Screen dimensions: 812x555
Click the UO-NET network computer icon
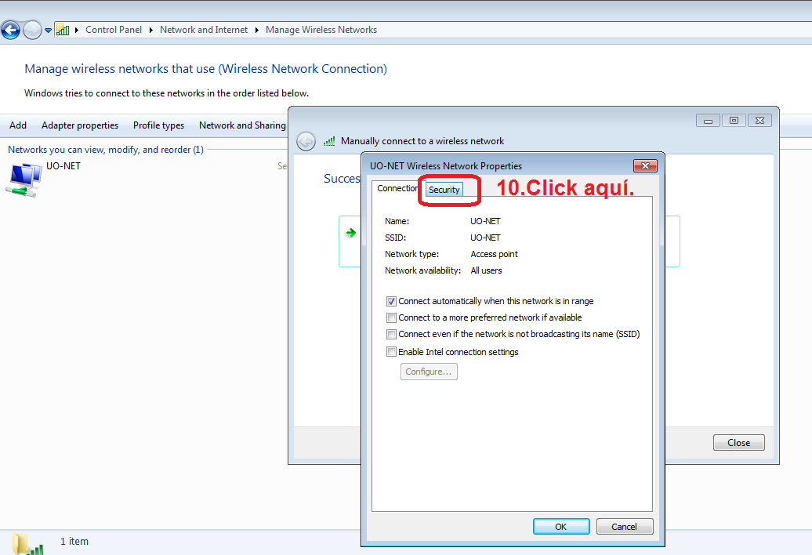pos(24,179)
